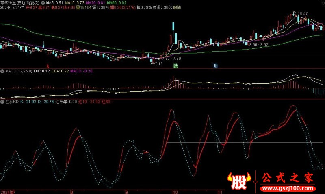Screen dimensions: 325x194
Task: Click the MA10: 9.73 legend value
Action: [74, 3]
